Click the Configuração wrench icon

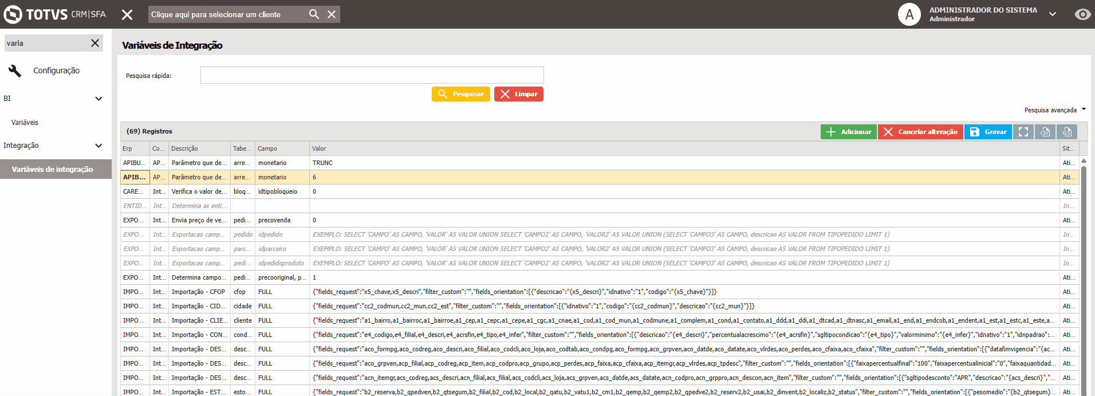[x=15, y=70]
